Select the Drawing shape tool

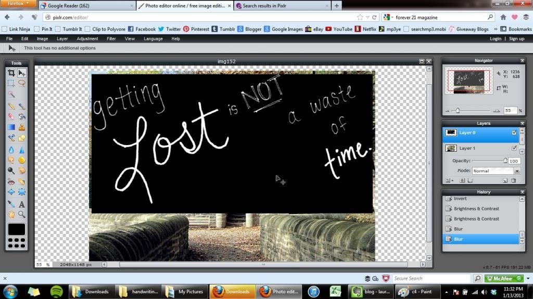tap(22, 138)
